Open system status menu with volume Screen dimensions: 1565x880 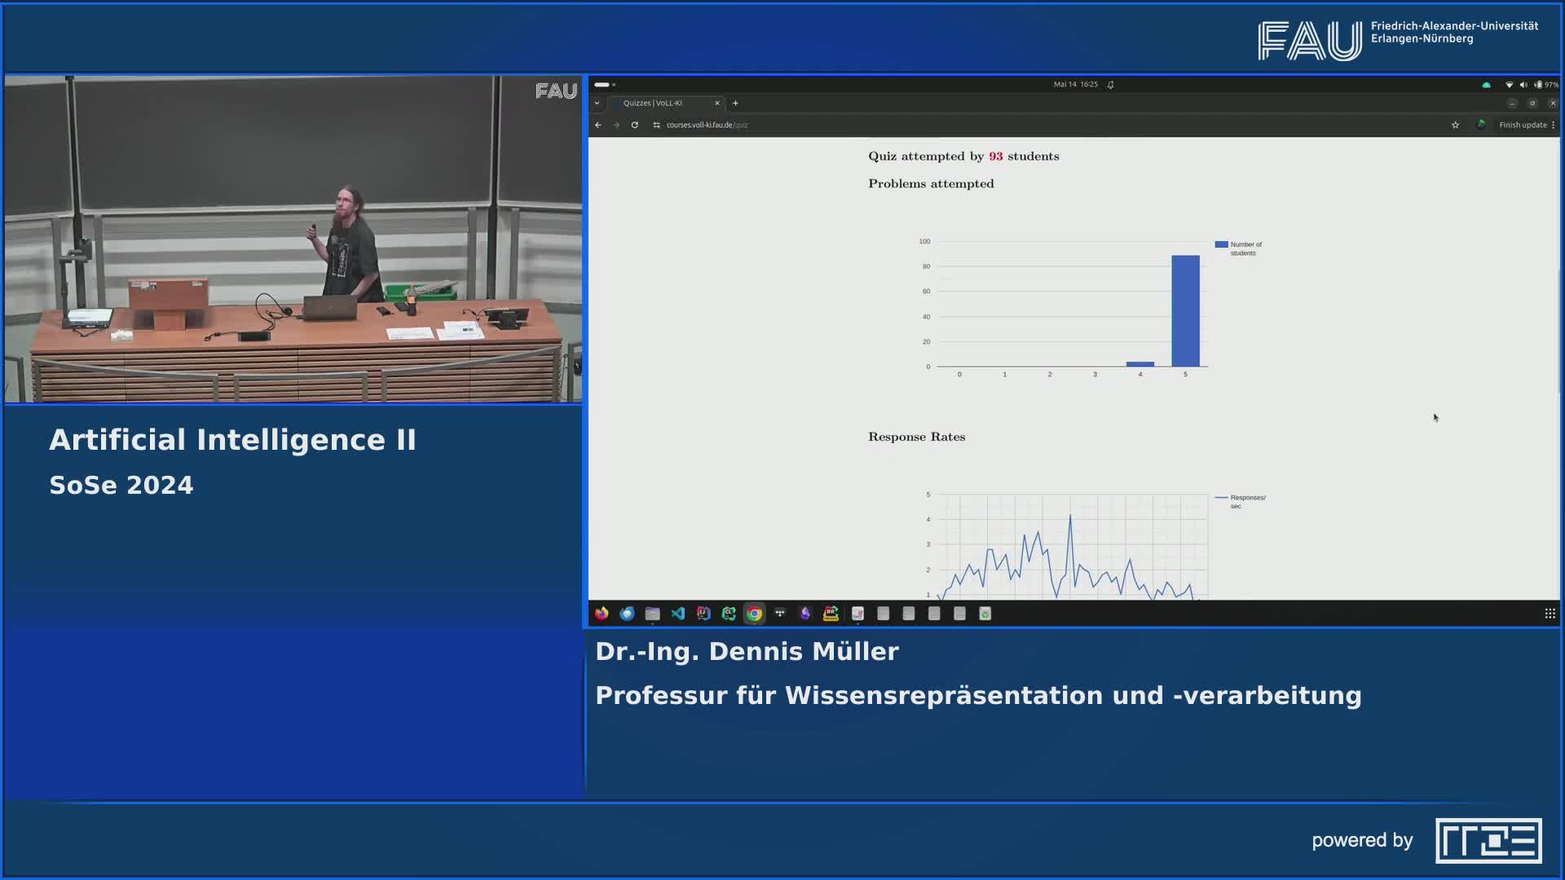point(1523,84)
